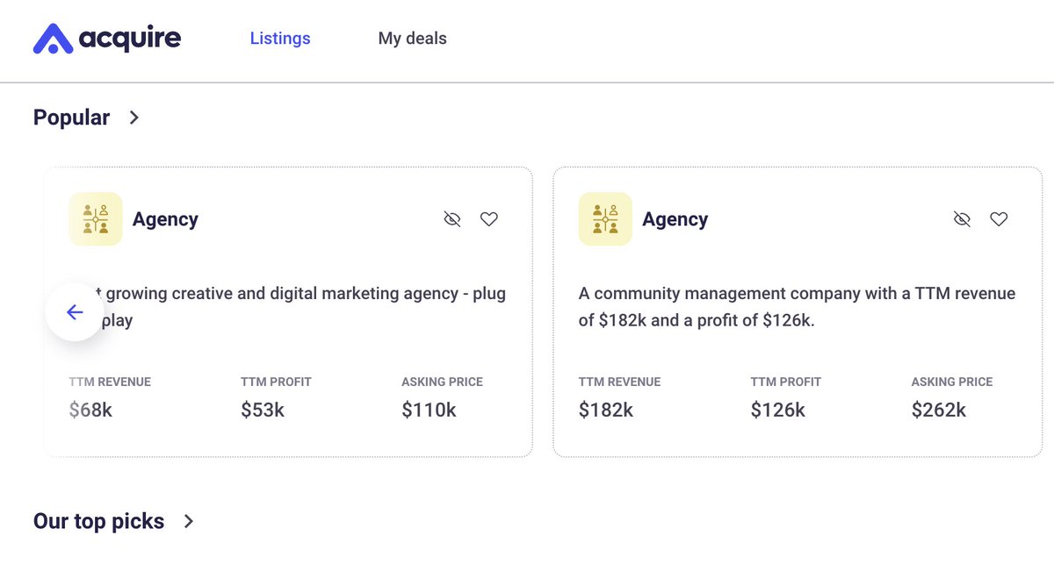
Task: Expand the Our top picks chevron
Action: tap(189, 521)
